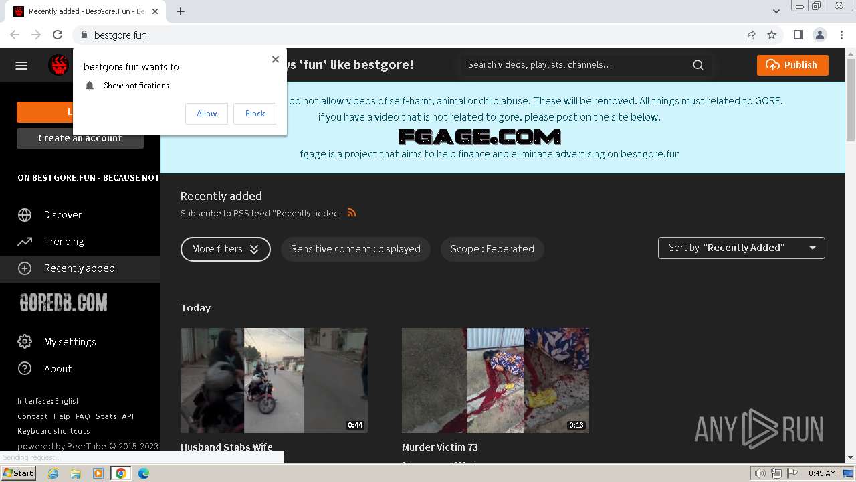Image resolution: width=856 pixels, height=482 pixels.
Task: Click the FGAGE.COM banner link
Action: tap(479, 137)
